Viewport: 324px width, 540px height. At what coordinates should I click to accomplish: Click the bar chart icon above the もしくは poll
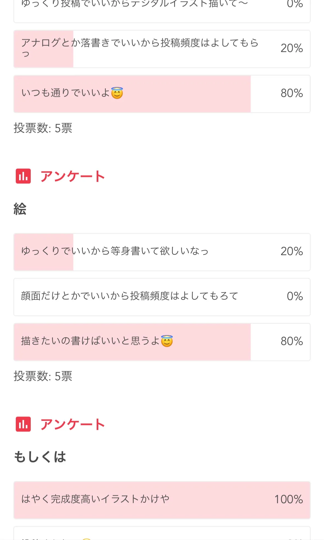(23, 424)
